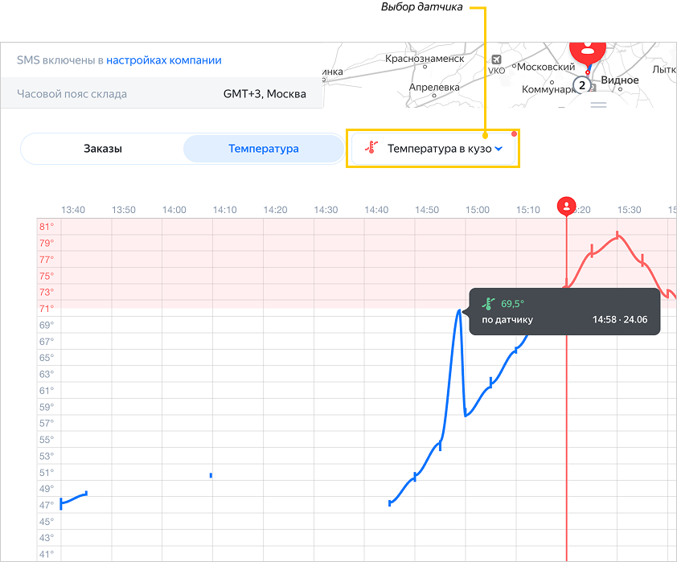Select the Температура tab

click(263, 149)
